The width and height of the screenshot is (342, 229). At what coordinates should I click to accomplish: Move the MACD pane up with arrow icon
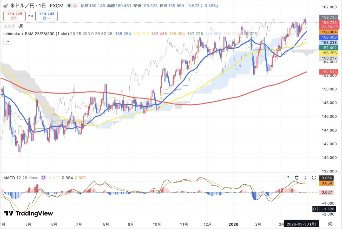[x=288, y=178]
